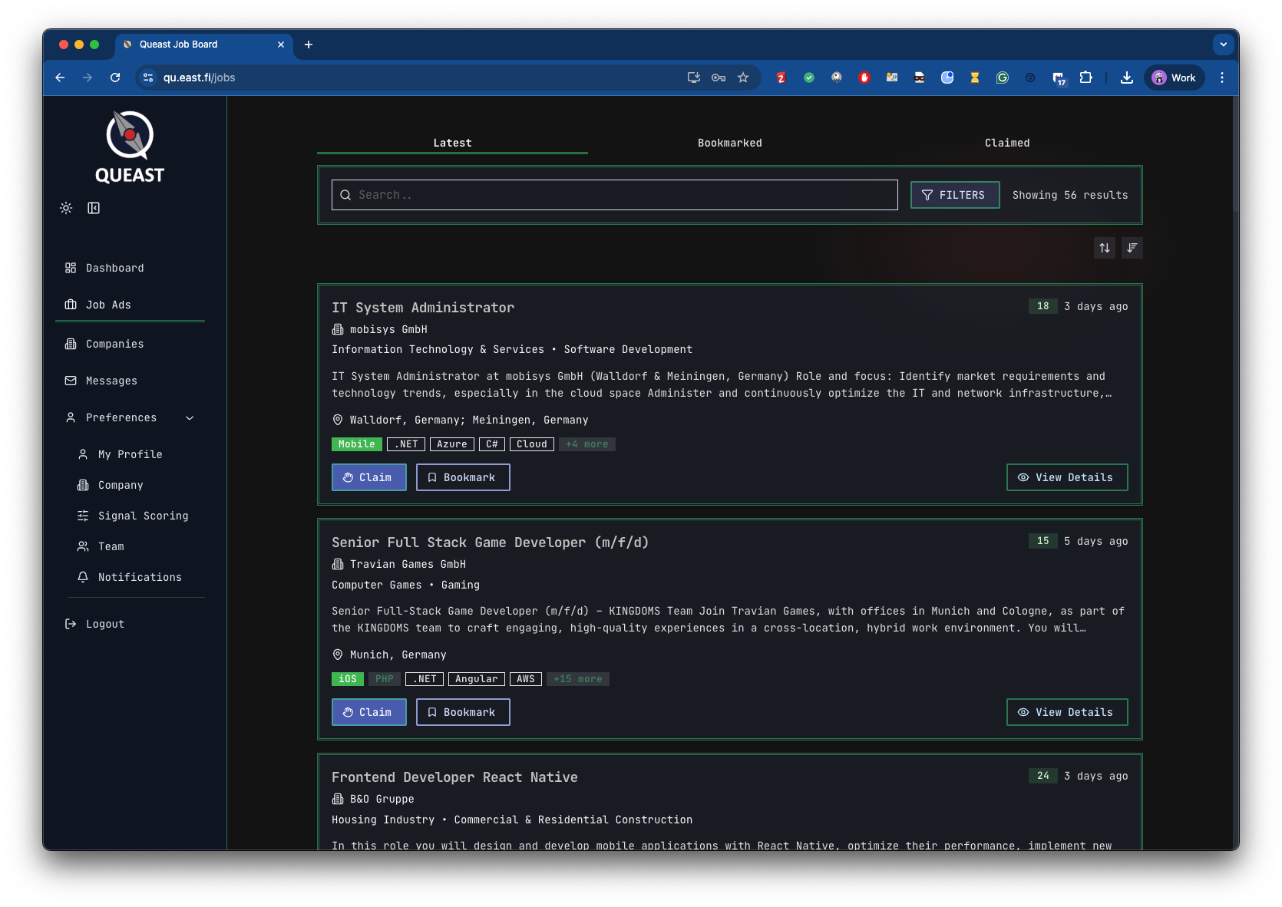Select the Companies sidebar icon
The image size is (1282, 907).
click(70, 344)
